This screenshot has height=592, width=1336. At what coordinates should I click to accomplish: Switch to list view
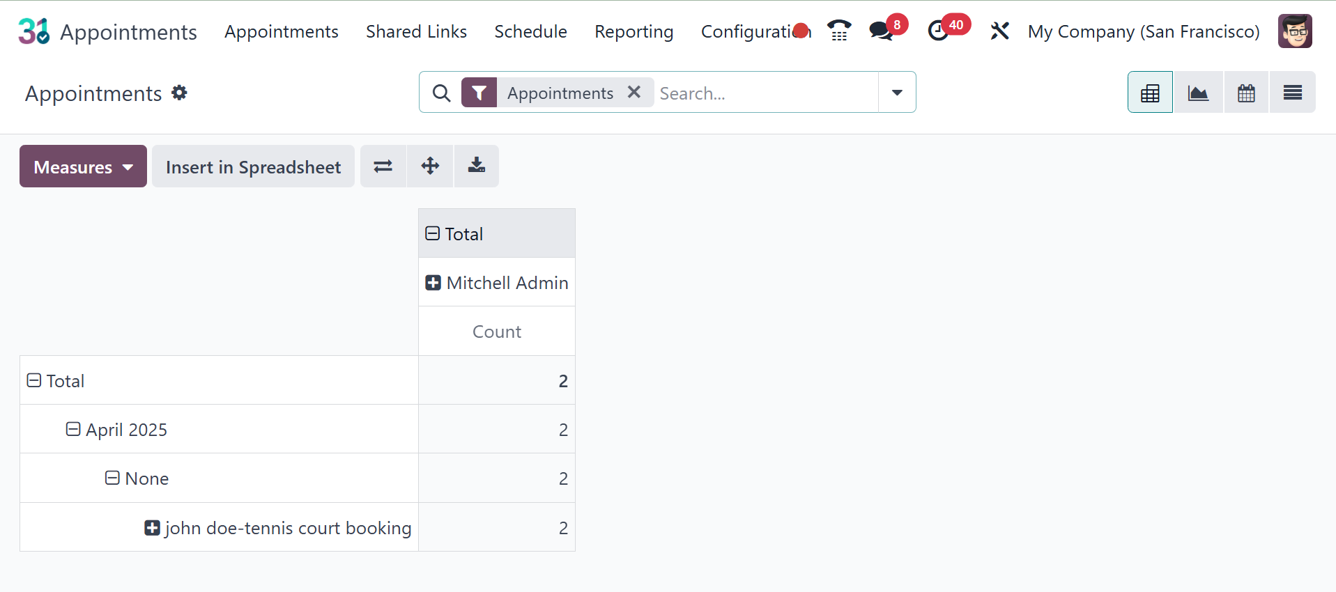(x=1293, y=93)
